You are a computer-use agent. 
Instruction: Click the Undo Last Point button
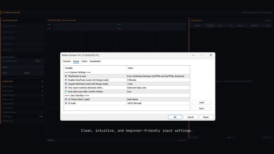coord(23,32)
